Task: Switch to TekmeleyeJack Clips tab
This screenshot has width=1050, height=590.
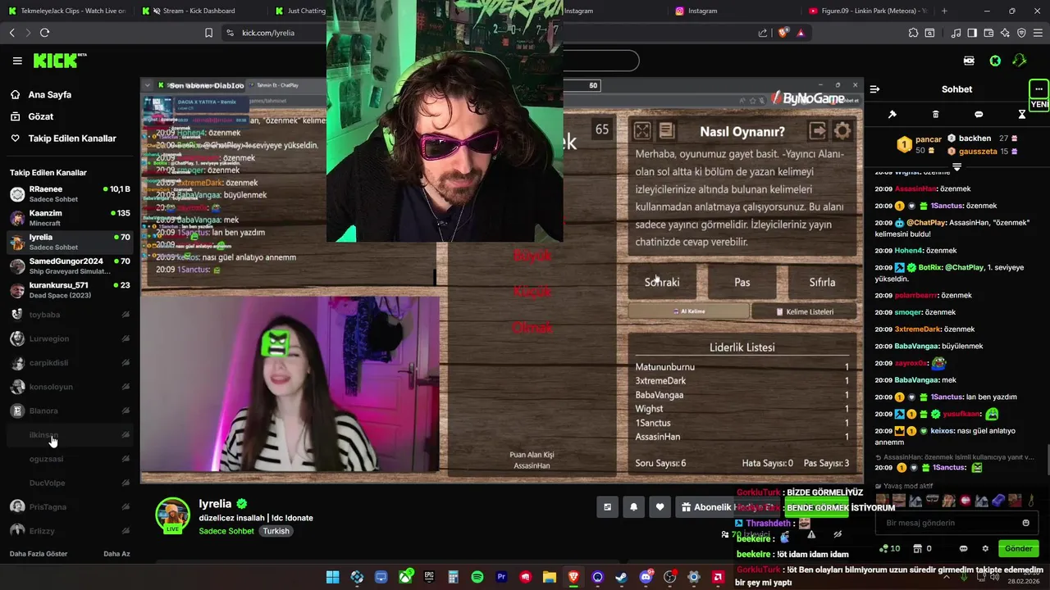Action: (x=66, y=11)
